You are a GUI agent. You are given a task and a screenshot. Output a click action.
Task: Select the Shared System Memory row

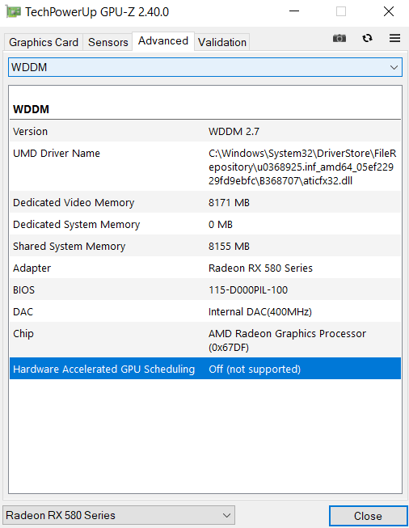coord(205,246)
